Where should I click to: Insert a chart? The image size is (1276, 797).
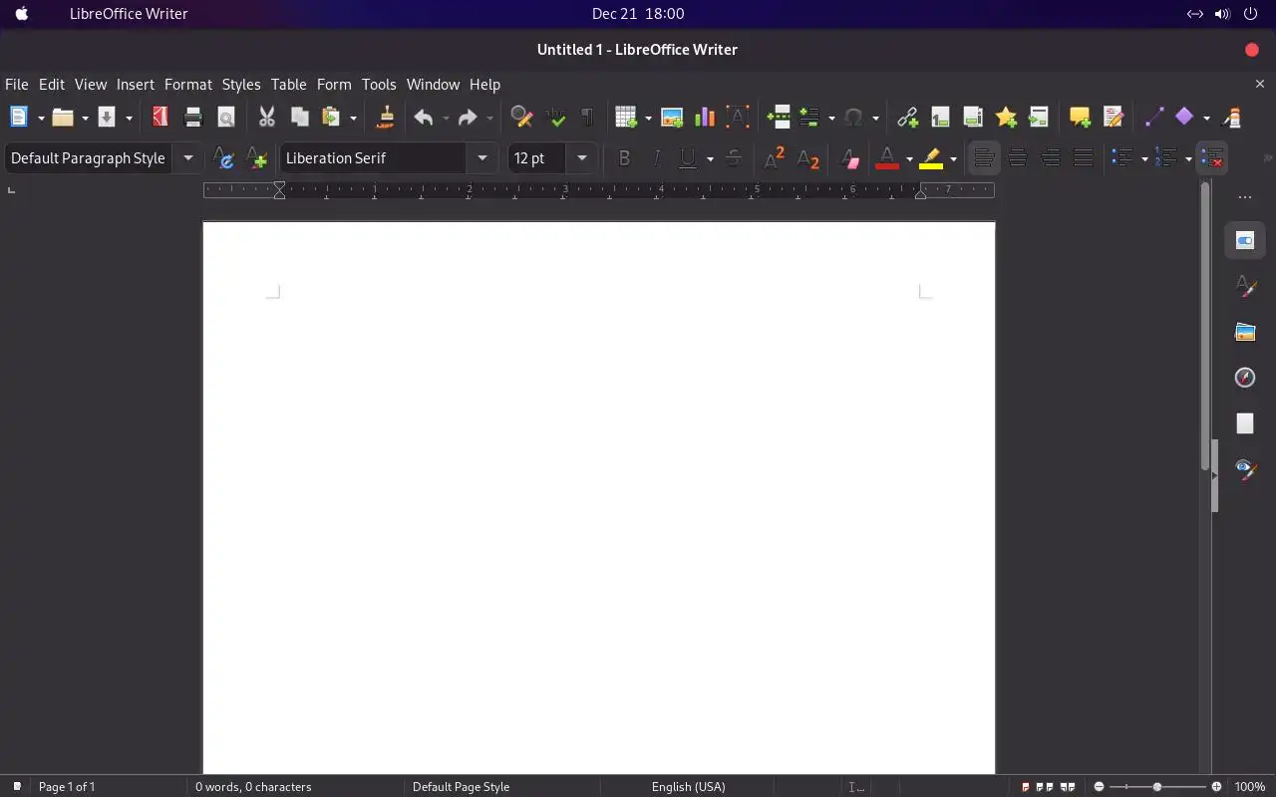point(705,118)
